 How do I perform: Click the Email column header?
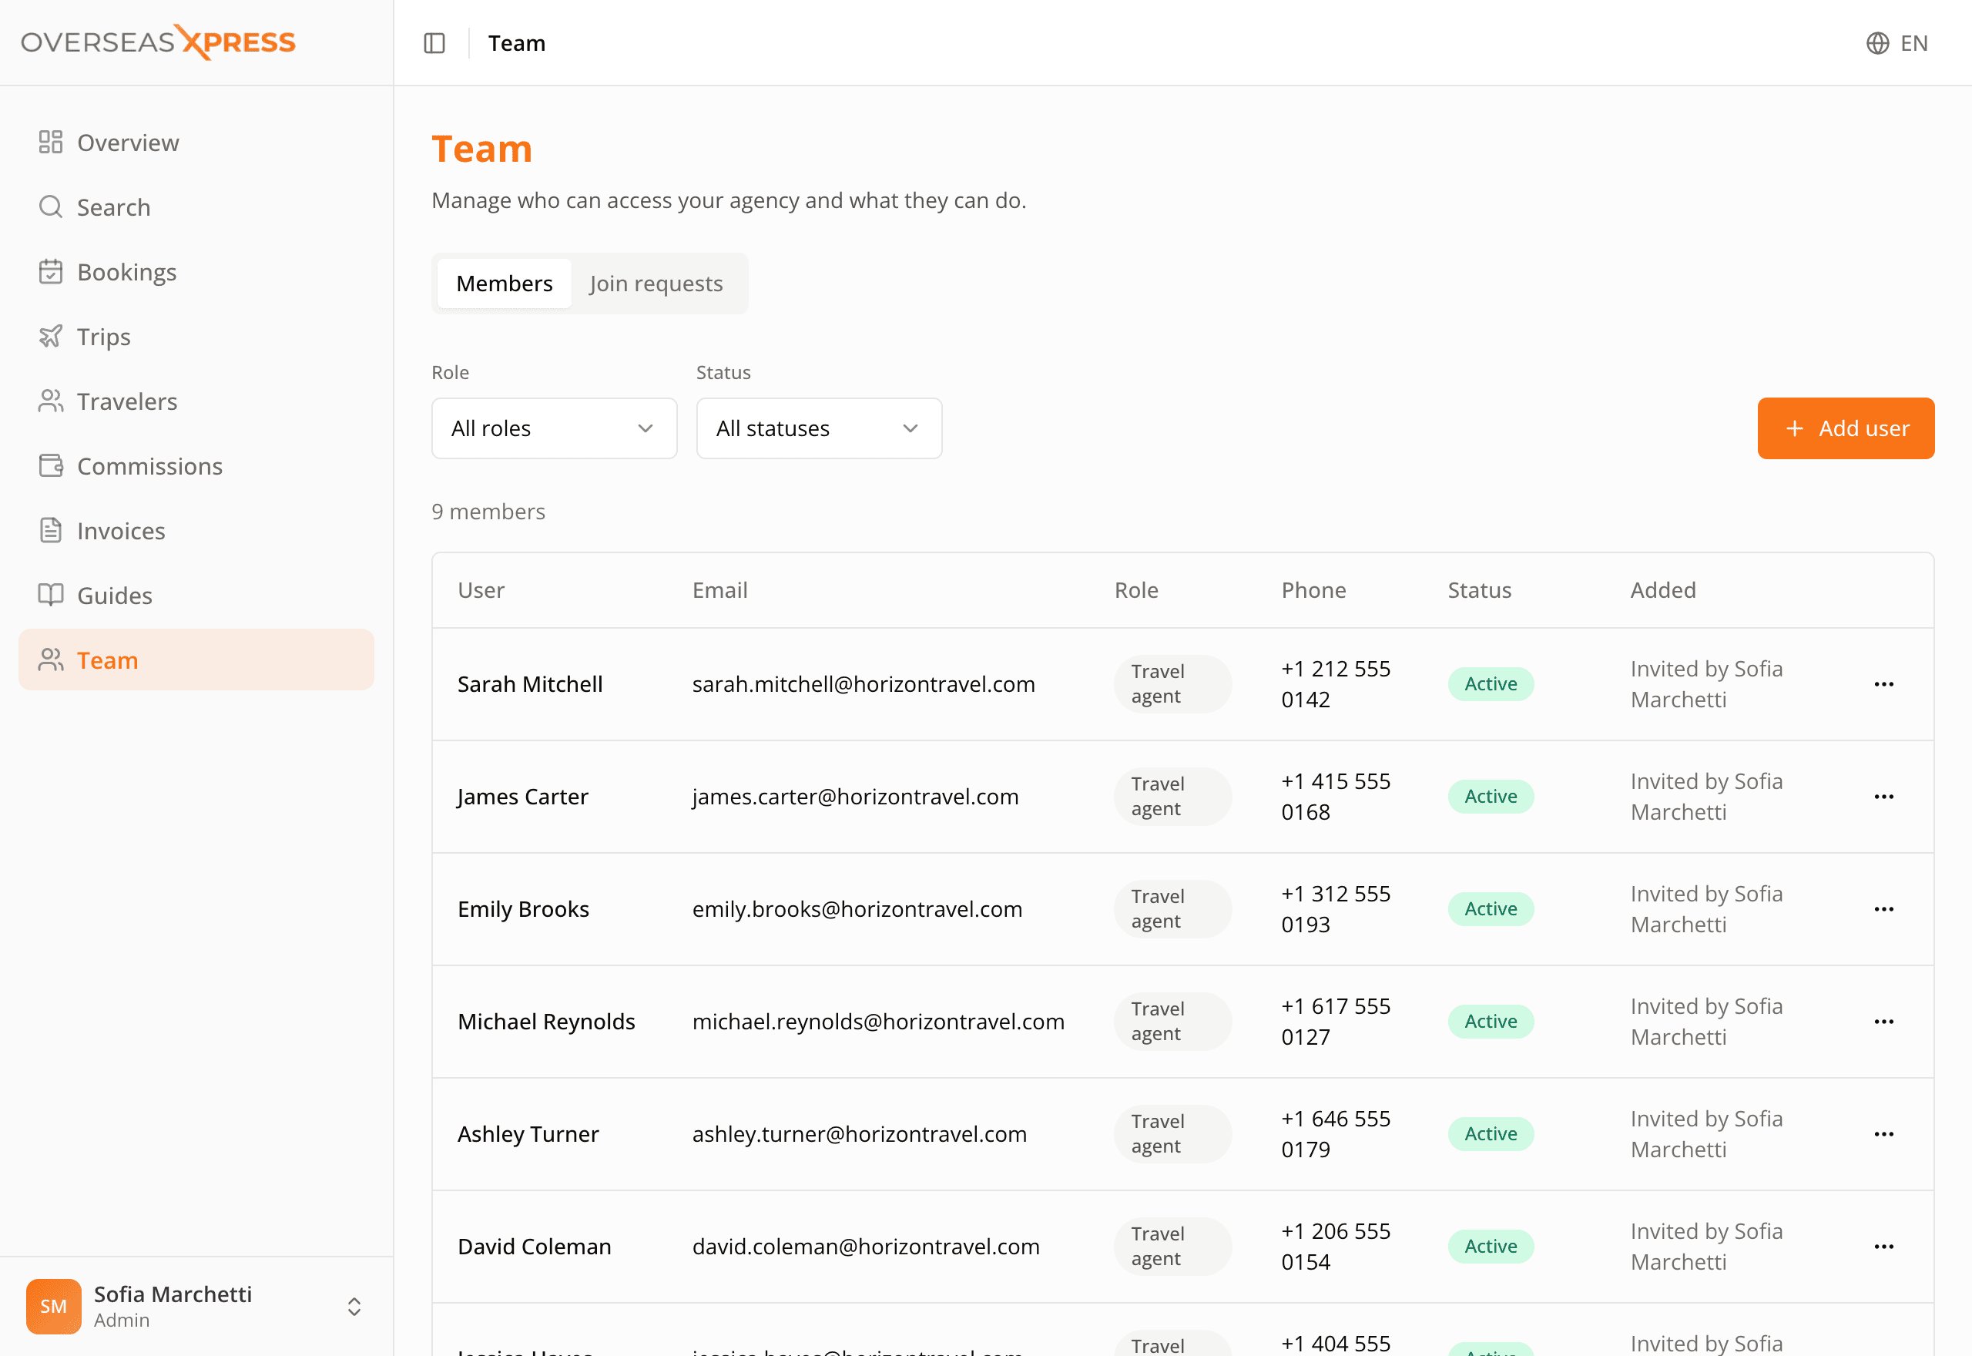[x=720, y=590]
